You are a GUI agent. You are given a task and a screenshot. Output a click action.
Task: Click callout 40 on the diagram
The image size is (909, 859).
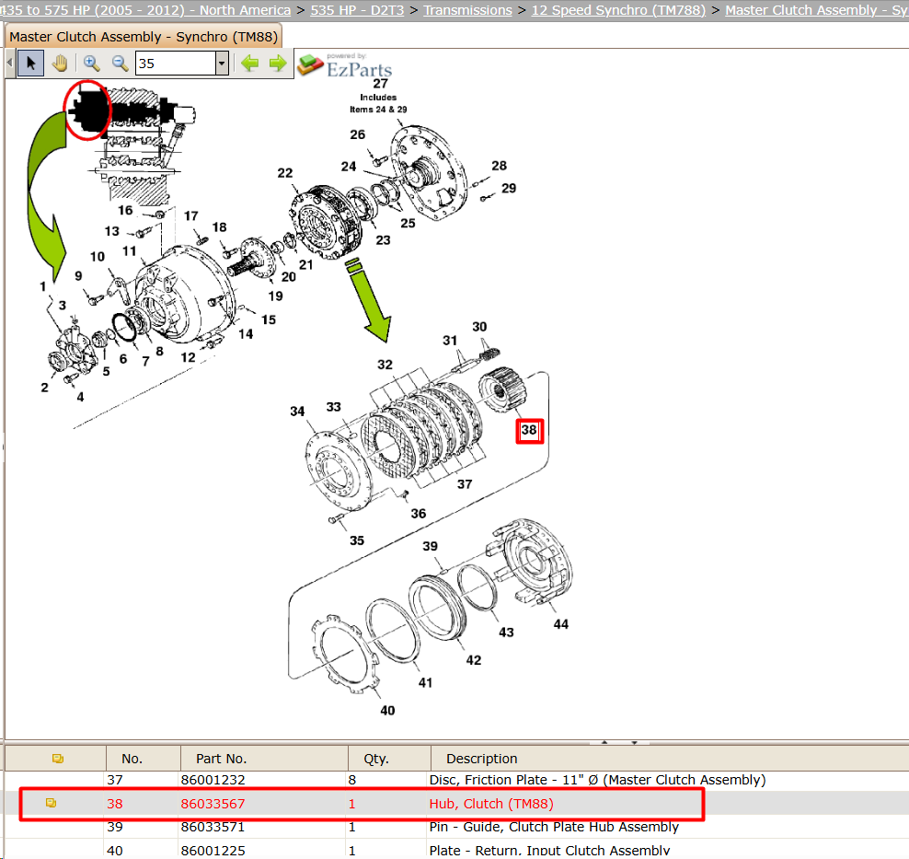pyautogui.click(x=387, y=710)
